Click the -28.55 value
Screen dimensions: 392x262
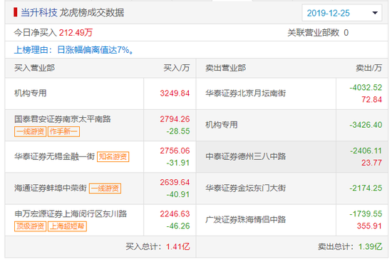pyautogui.click(x=178, y=131)
